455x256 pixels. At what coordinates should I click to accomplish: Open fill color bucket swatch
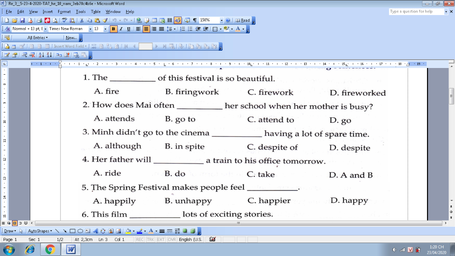tap(128, 231)
